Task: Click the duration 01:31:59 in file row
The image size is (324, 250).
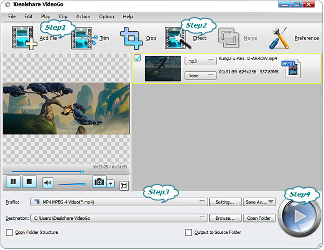Action: coord(228,72)
